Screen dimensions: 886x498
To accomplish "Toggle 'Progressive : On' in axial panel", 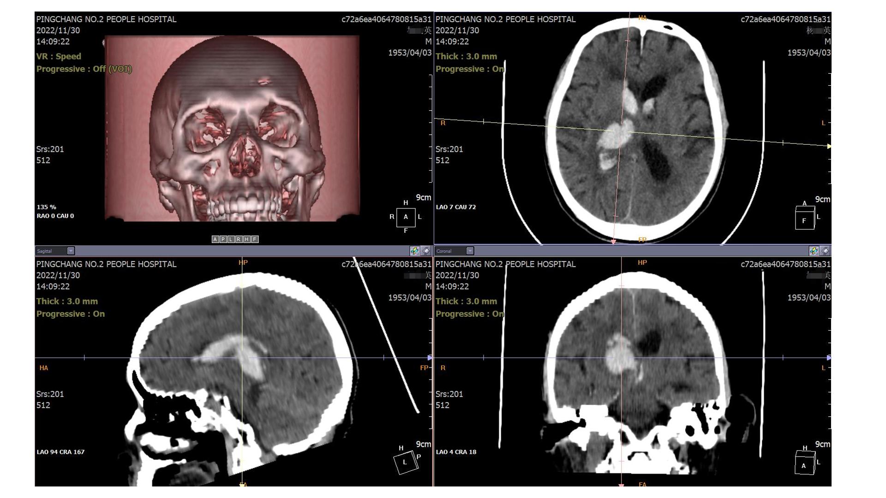I will click(x=470, y=69).
